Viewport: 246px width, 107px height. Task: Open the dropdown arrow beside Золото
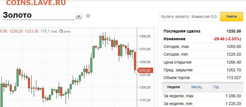click(79, 16)
